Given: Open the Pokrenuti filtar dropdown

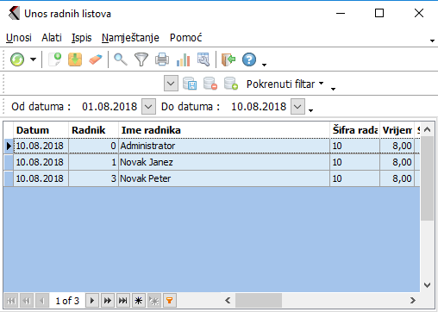Looking at the screenshot, I should coord(285,84).
